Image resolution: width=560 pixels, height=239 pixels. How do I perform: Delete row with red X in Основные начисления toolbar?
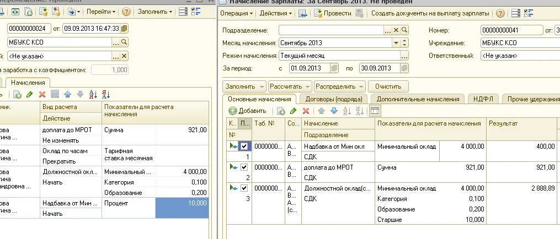pyautogui.click(x=306, y=111)
